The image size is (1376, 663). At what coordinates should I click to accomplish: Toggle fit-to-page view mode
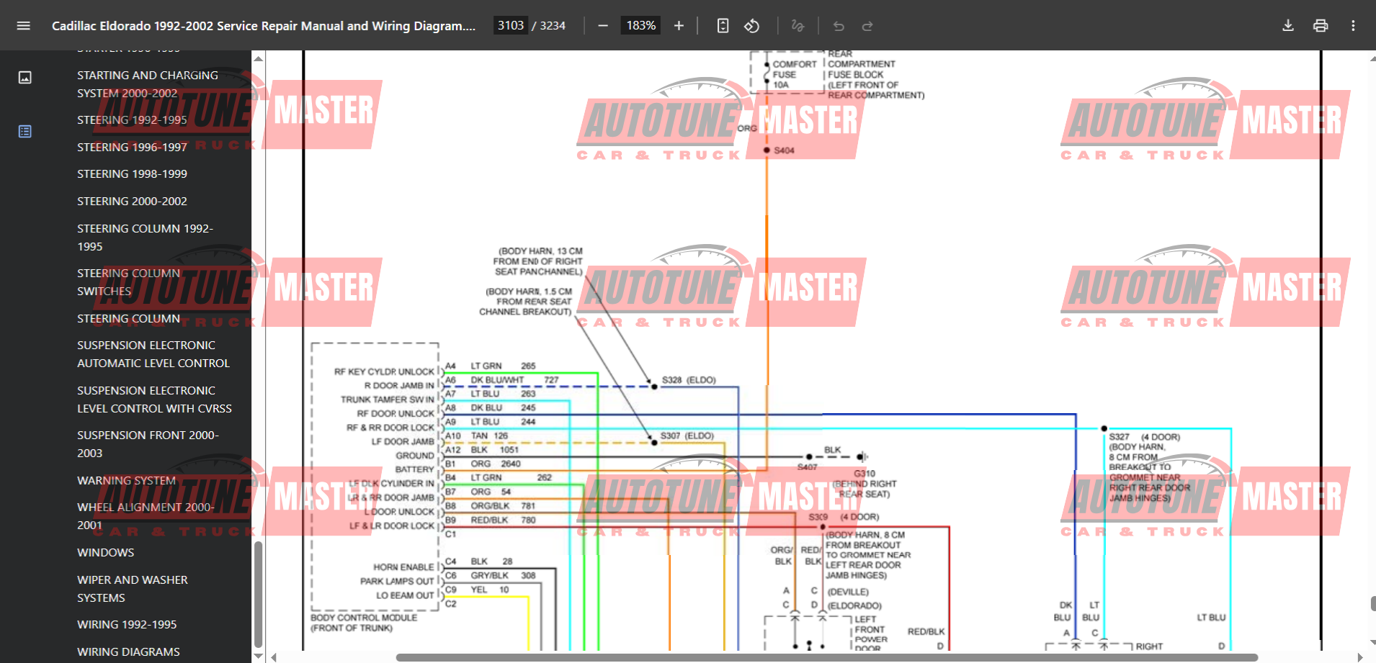click(x=722, y=25)
